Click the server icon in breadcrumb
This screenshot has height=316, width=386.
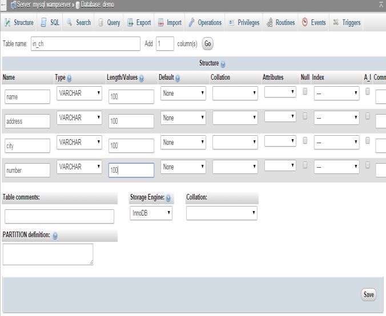14,5
